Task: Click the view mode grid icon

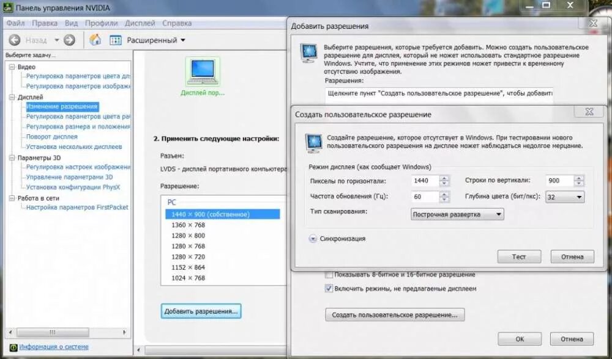Action: (x=116, y=40)
